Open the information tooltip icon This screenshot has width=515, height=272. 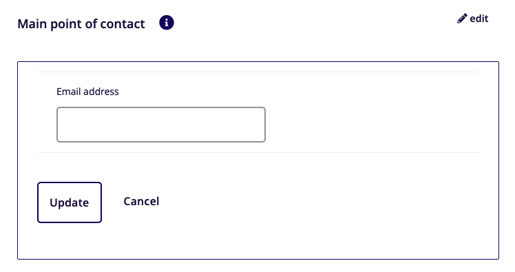tap(167, 23)
